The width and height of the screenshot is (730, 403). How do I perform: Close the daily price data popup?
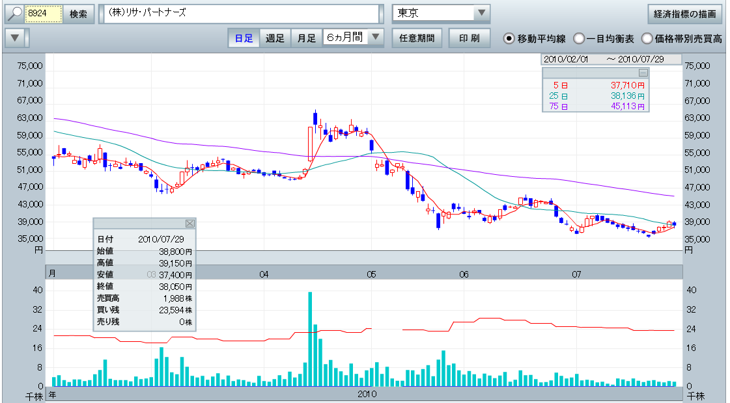click(190, 224)
